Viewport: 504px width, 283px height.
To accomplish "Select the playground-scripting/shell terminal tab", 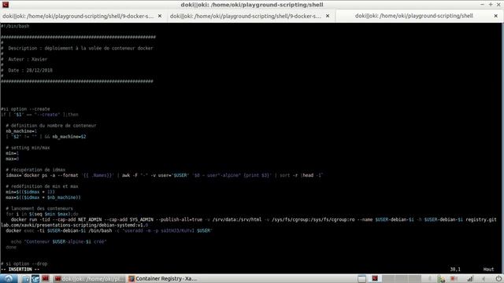I will click(414, 16).
